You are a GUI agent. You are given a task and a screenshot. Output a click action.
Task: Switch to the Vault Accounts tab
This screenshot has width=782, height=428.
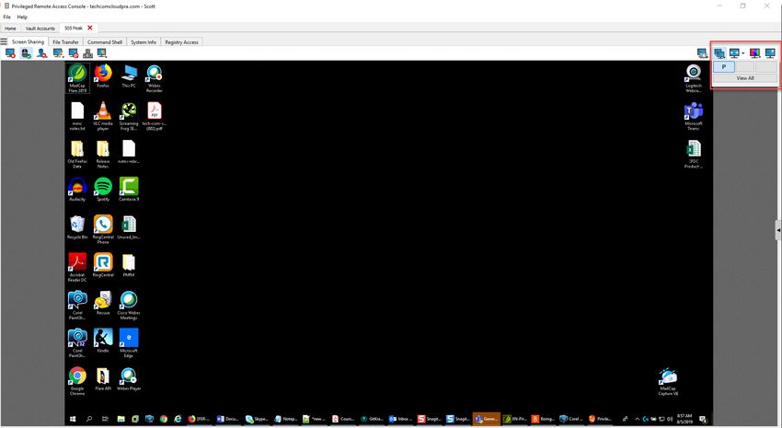pos(40,29)
